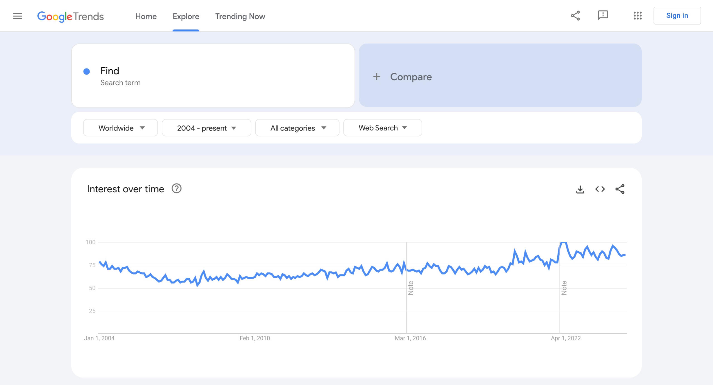713x385 pixels.
Task: Open the Web Search type dropdown
Action: [x=383, y=128]
